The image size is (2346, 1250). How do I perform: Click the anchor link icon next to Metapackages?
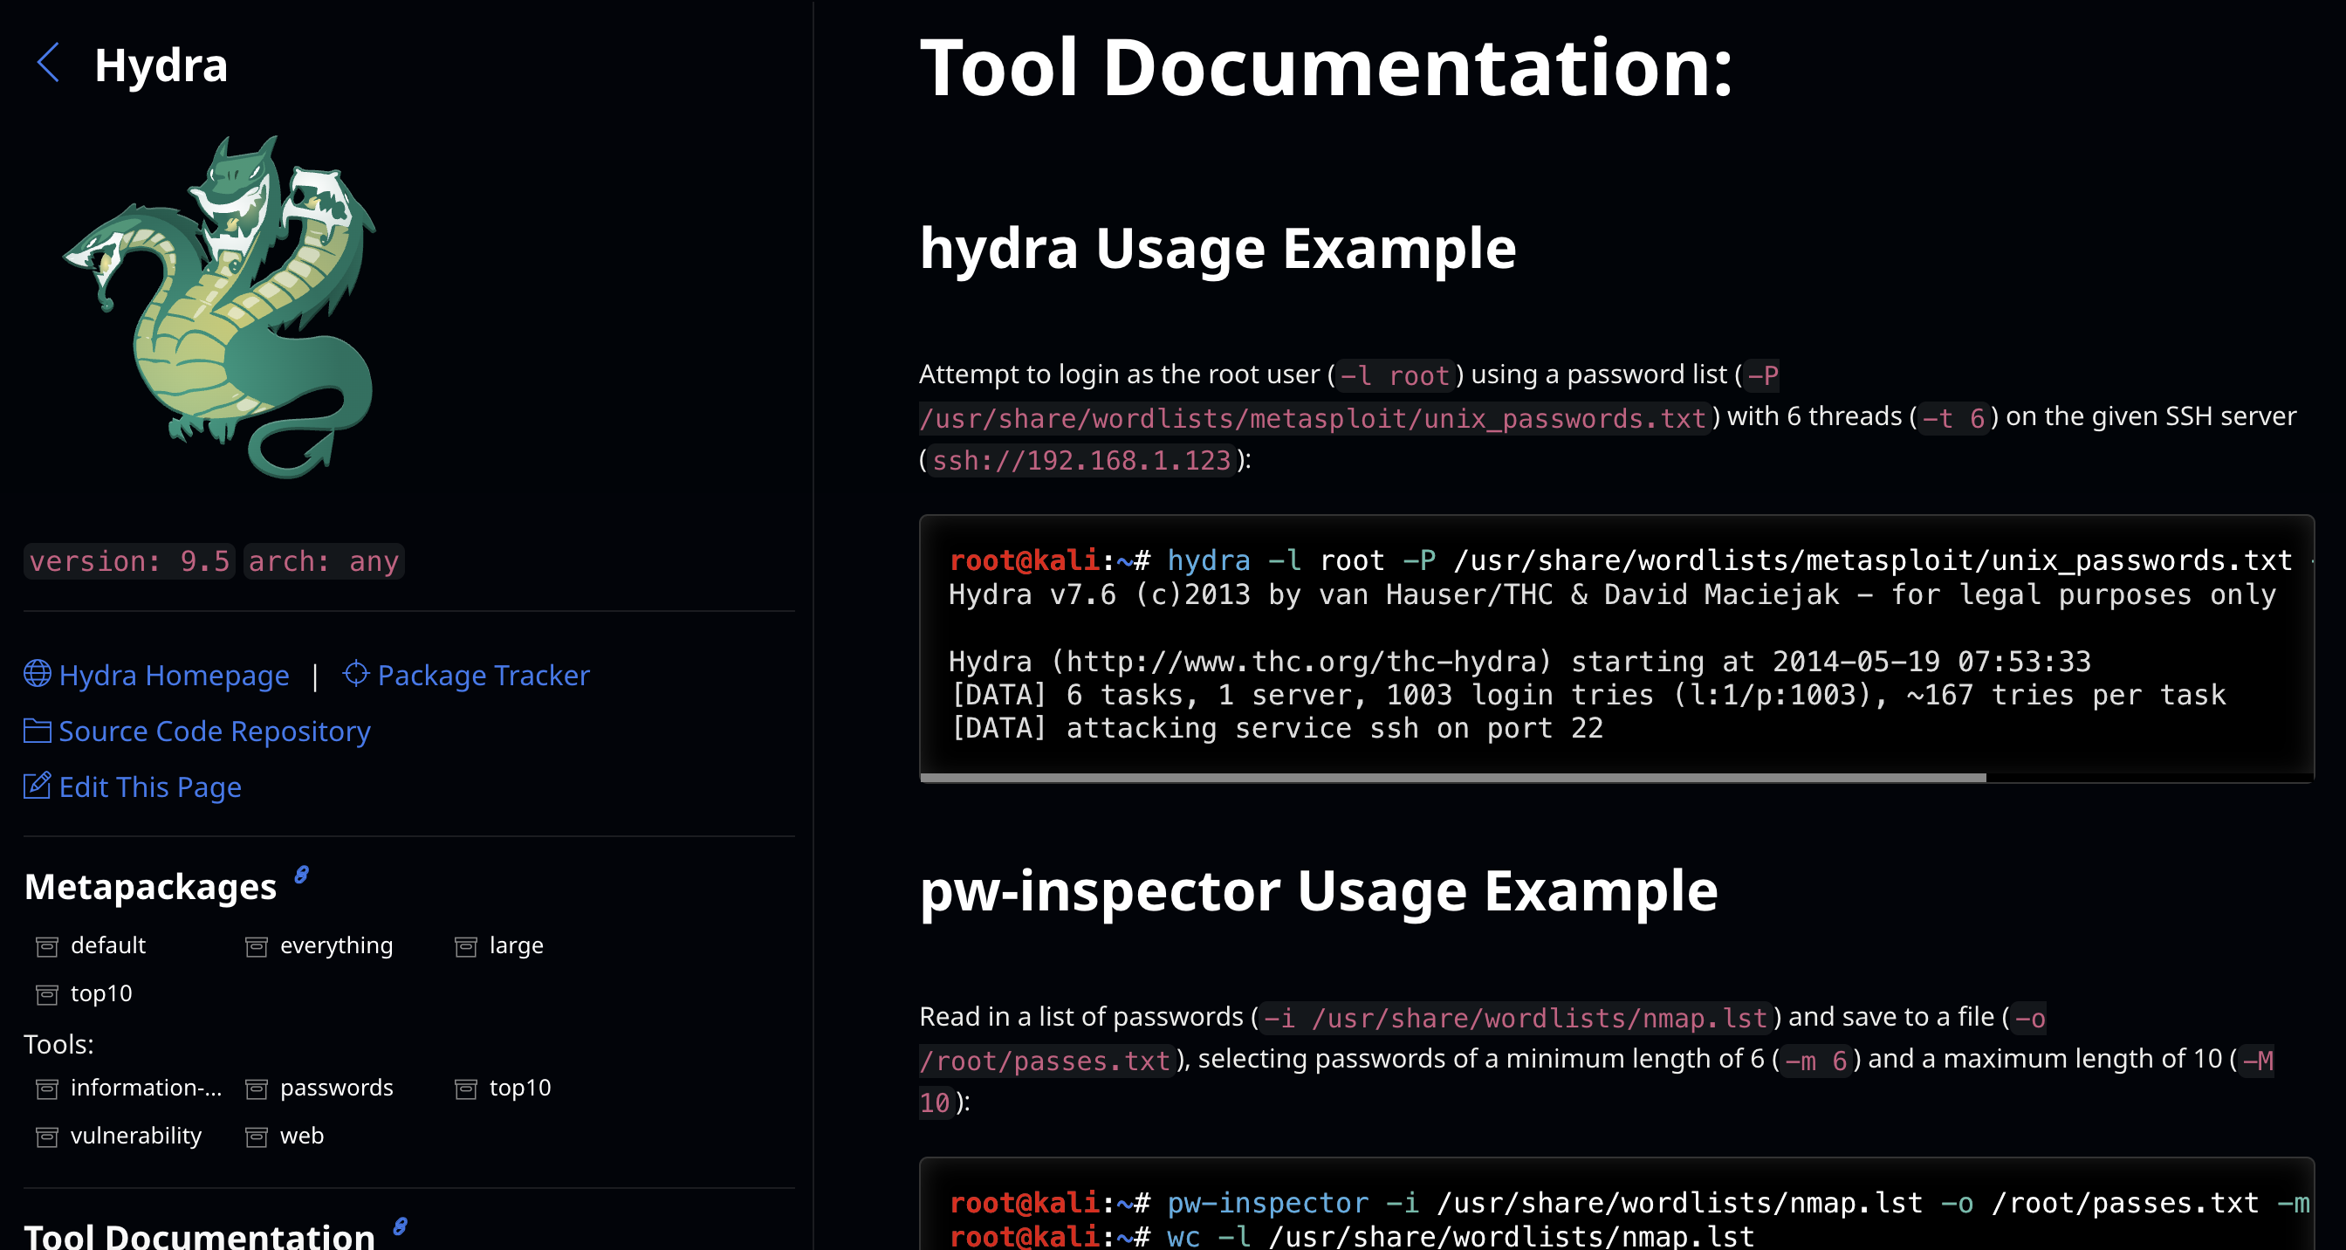(x=301, y=876)
